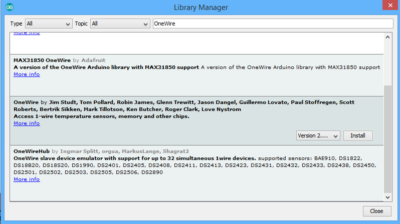Open More info link for OneWire by Jim Studt
Viewport: 400px width, 224px height.
[27, 123]
